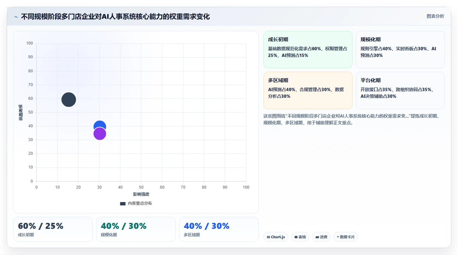The width and height of the screenshot is (458, 255).
Task: Click 成长初期 label under 60% / 25%
Action: click(x=26, y=235)
